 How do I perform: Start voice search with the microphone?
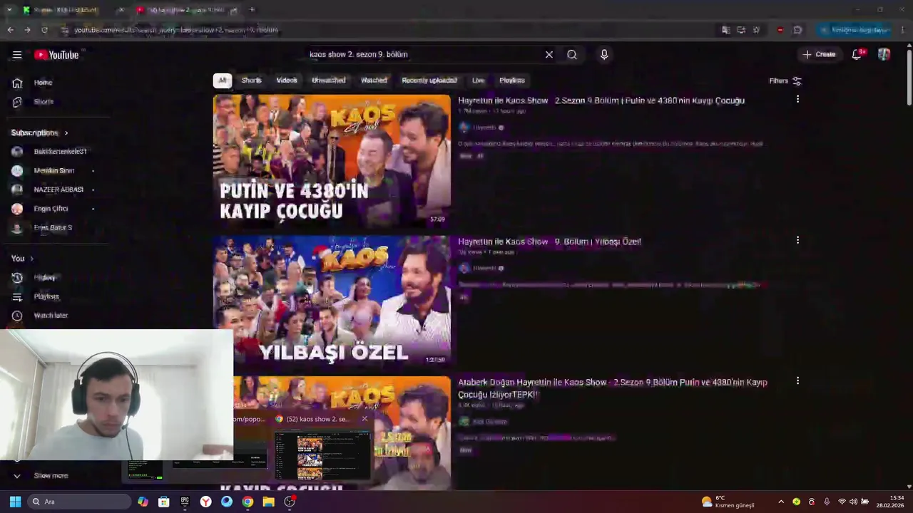tap(604, 54)
